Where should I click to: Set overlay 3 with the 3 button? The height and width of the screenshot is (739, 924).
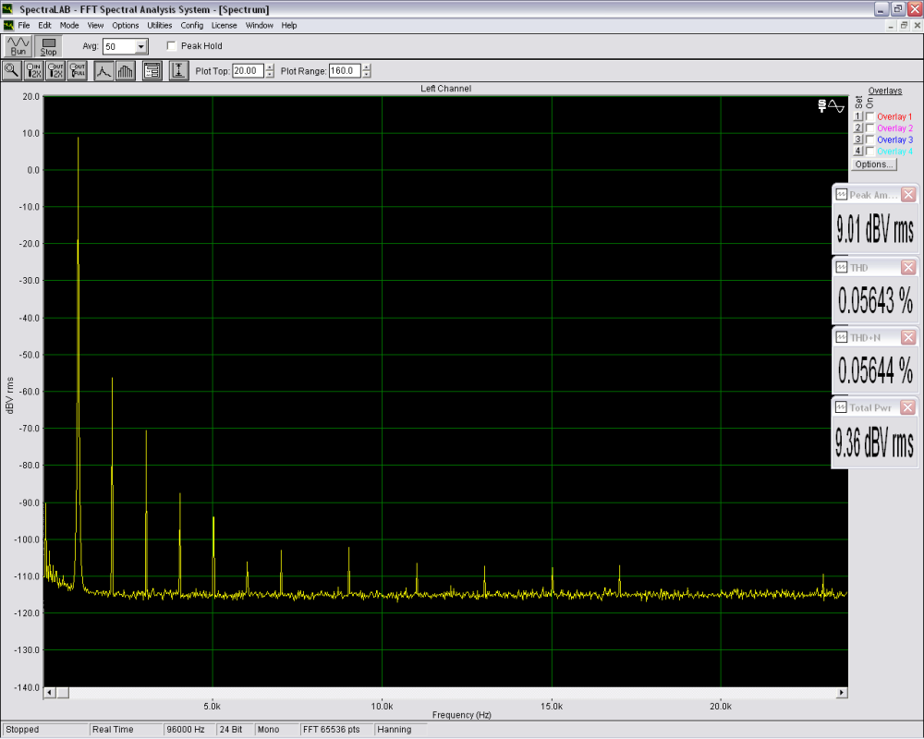(858, 139)
